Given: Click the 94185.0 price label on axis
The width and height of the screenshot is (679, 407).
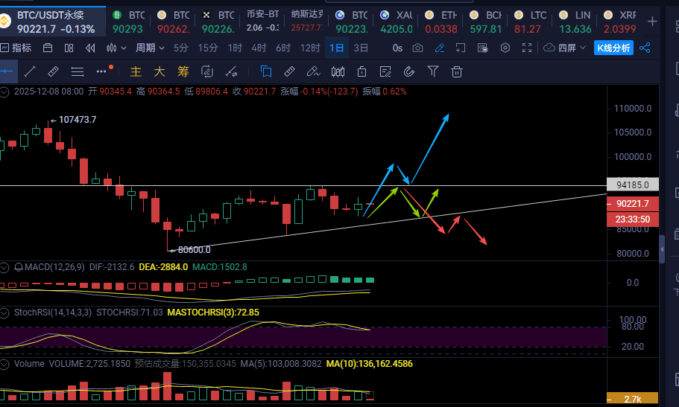Looking at the screenshot, I should [x=633, y=185].
